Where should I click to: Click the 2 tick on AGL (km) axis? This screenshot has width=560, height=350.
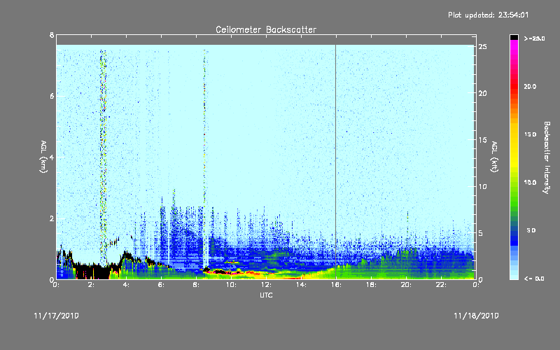[52, 218]
